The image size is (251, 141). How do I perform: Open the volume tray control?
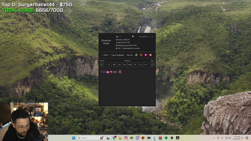(x=230, y=138)
